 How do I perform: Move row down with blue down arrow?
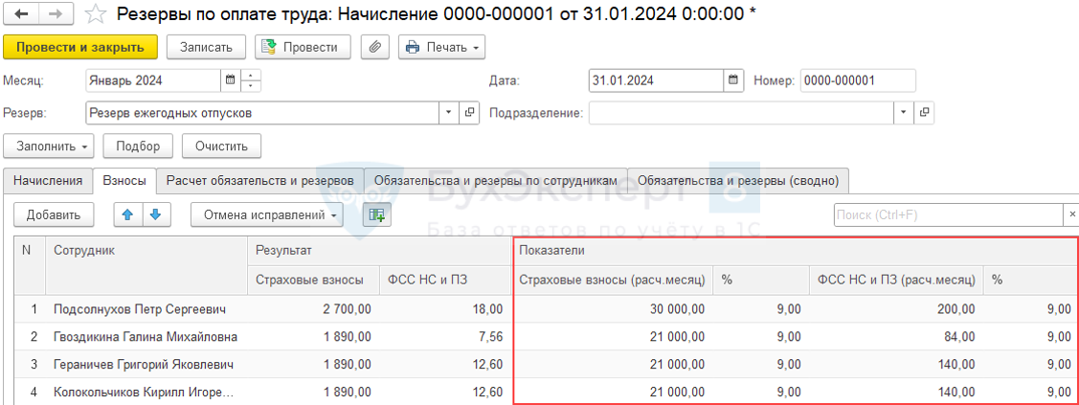tap(155, 215)
